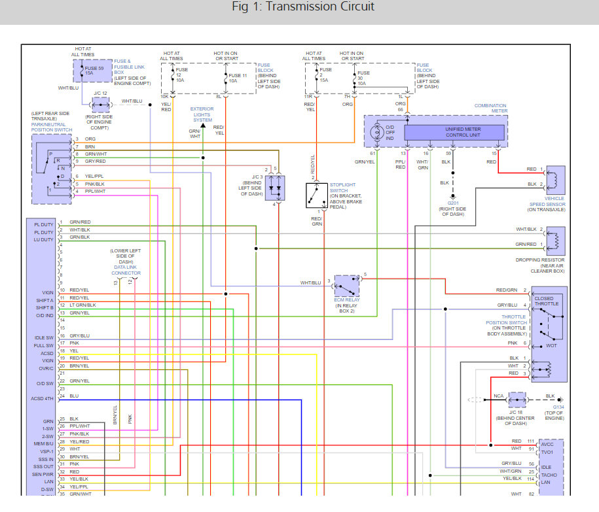Select the O/D IND terminal label
The image size is (599, 512).
45,316
